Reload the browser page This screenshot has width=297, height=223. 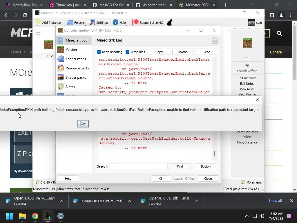tap(25, 15)
